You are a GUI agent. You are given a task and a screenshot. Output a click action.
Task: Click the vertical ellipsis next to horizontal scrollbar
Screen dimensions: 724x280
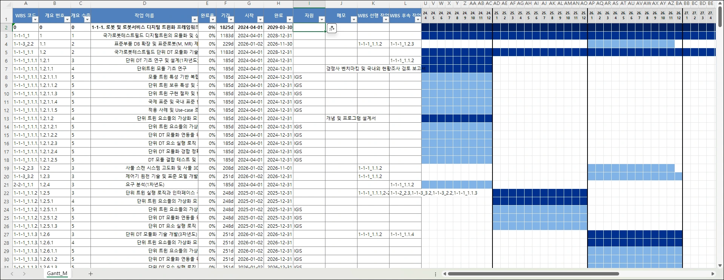point(436,274)
